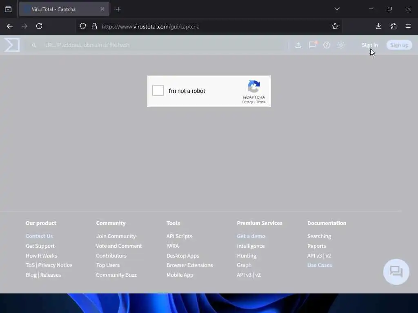Open the Get Support link

pyautogui.click(x=40, y=246)
